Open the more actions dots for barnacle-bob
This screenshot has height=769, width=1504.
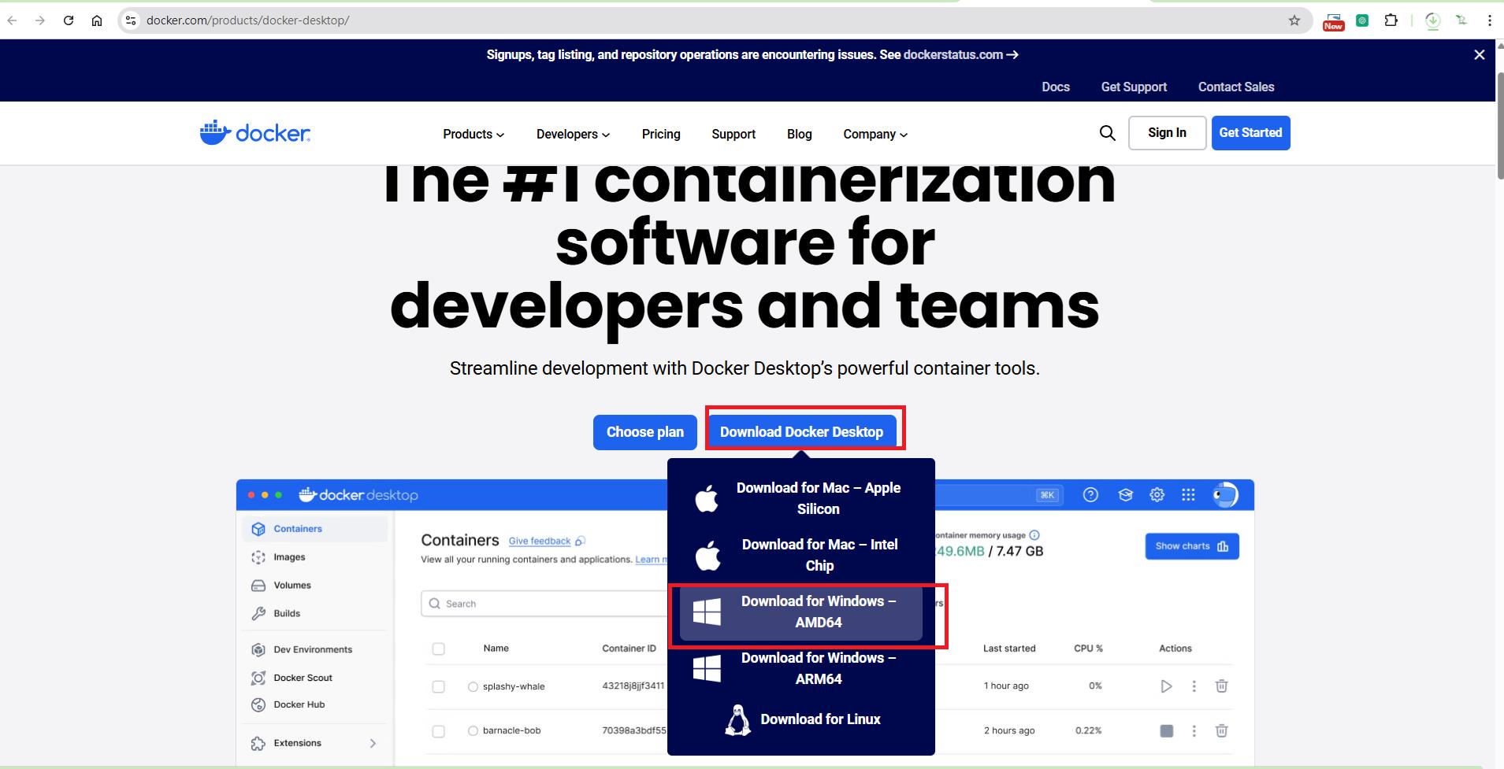point(1194,731)
